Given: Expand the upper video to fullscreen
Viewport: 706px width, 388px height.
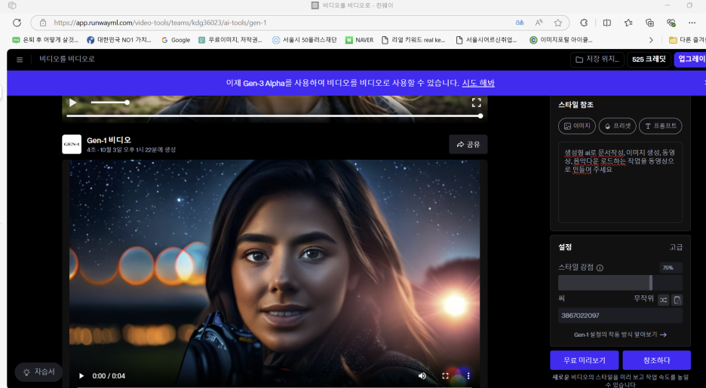Looking at the screenshot, I should pyautogui.click(x=476, y=102).
